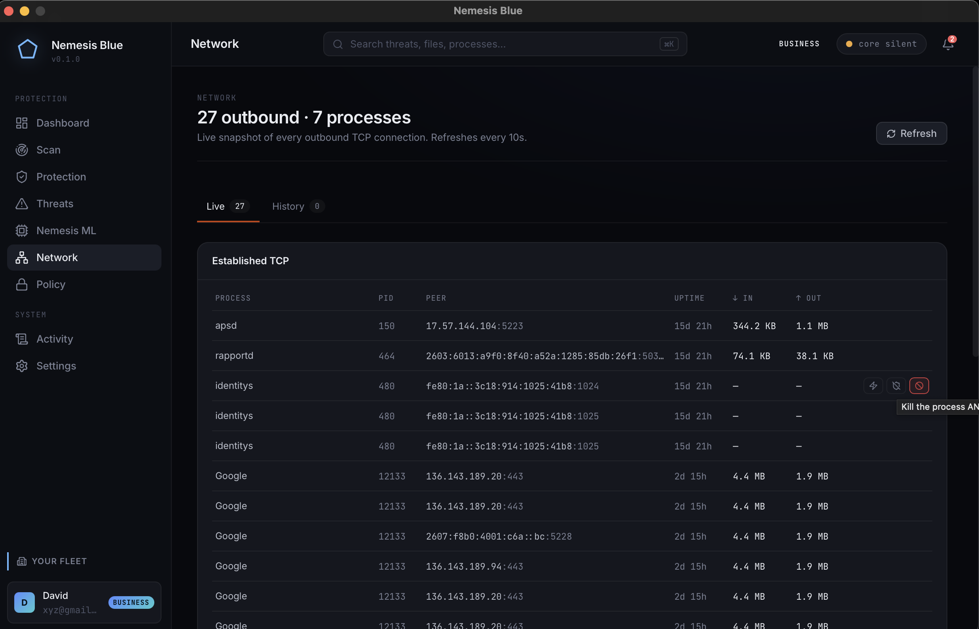
Task: Click the core silent status pill
Action: pos(881,44)
